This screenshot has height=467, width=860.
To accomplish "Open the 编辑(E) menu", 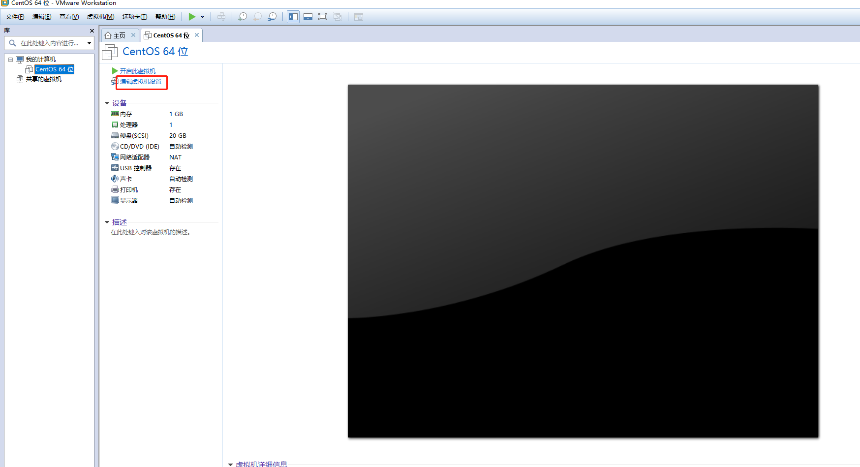I will tap(42, 17).
